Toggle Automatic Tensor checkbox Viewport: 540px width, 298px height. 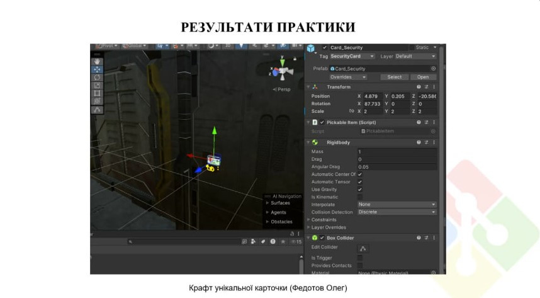point(360,182)
